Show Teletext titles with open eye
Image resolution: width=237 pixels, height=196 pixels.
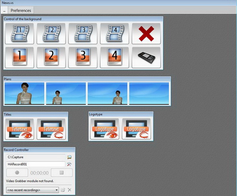click(19, 129)
